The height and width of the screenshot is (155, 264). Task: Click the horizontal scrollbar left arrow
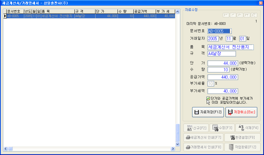coord(6,149)
